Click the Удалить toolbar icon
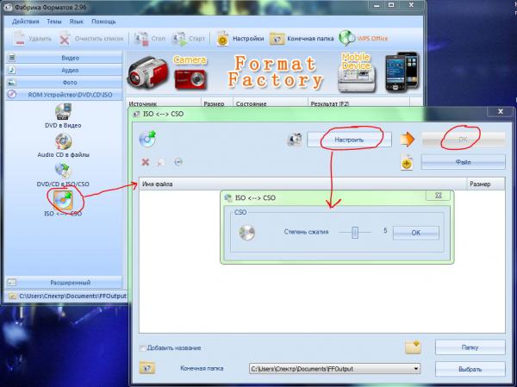 (x=19, y=39)
